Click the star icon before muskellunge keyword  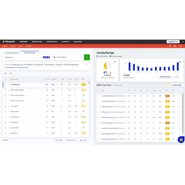(x=9, y=84)
